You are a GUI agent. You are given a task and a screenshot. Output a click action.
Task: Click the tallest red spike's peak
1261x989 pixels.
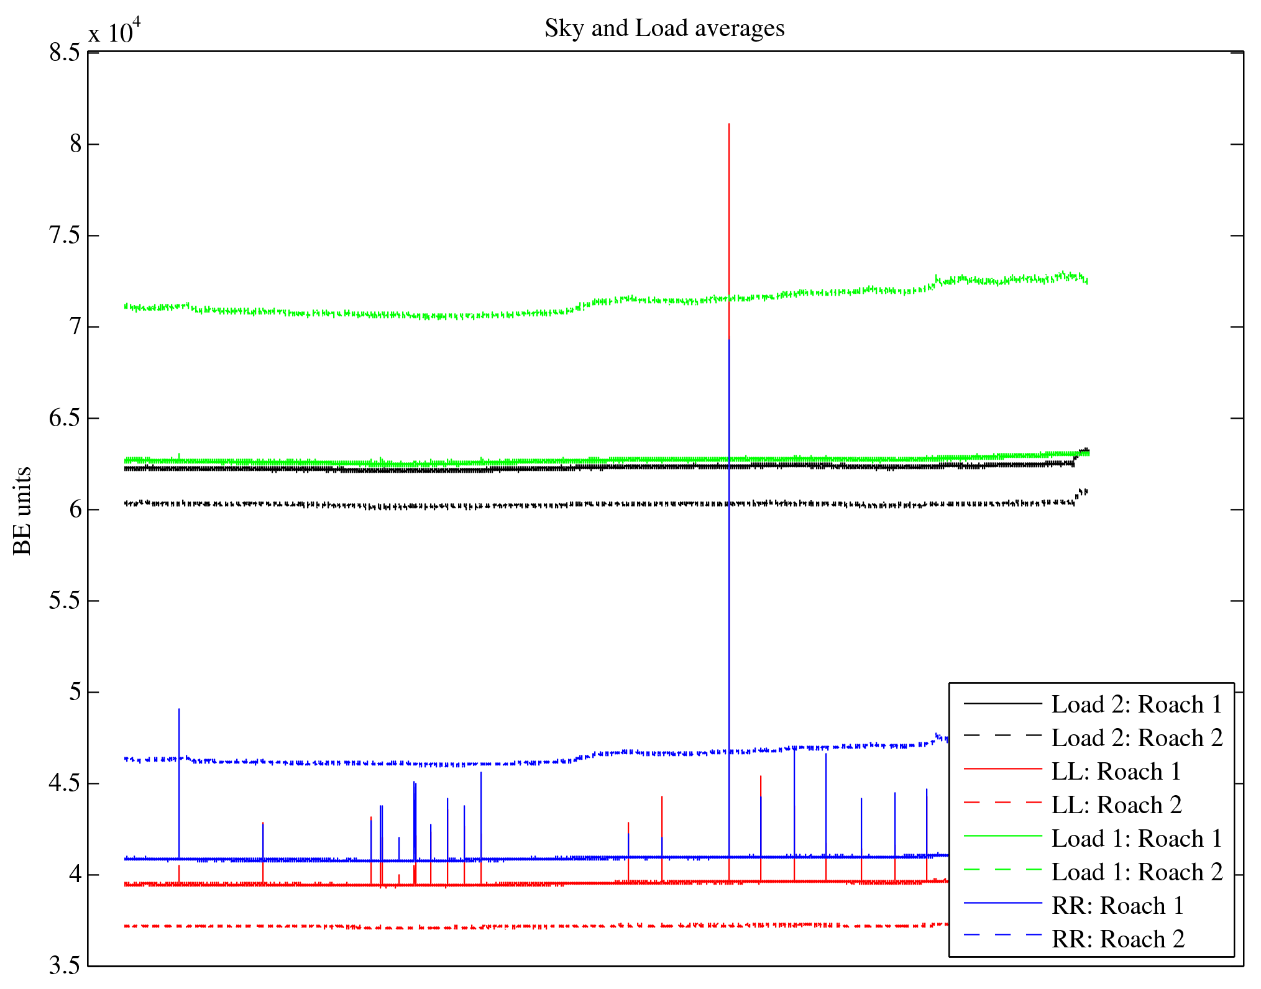pyautogui.click(x=728, y=125)
